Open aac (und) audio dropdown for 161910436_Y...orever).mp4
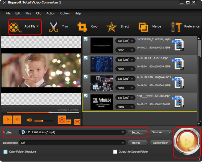Viewport: 202px width, 162px height. click(x=125, y=41)
